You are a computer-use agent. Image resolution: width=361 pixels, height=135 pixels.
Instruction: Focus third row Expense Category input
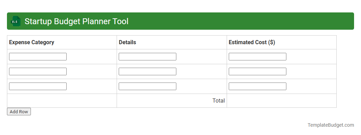[x=38, y=86]
